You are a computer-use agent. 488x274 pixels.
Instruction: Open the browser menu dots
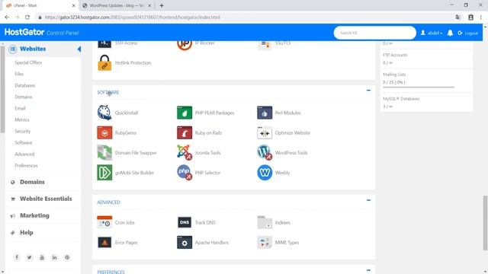click(x=481, y=18)
